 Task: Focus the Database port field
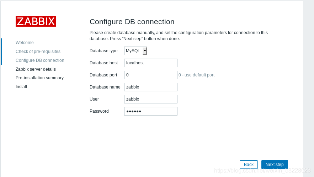150,75
